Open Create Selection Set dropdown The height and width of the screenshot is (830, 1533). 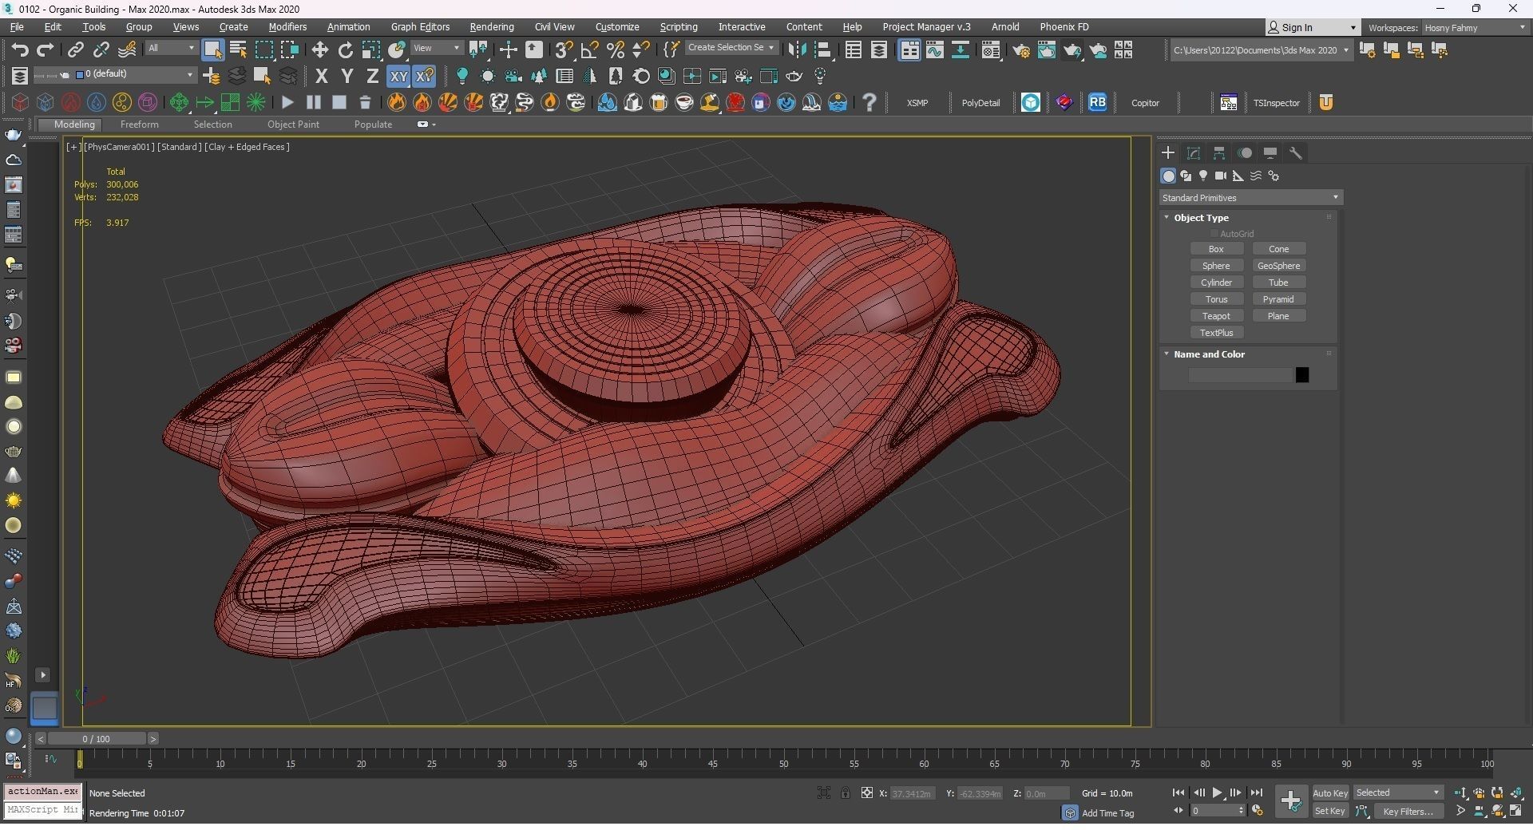point(731,48)
